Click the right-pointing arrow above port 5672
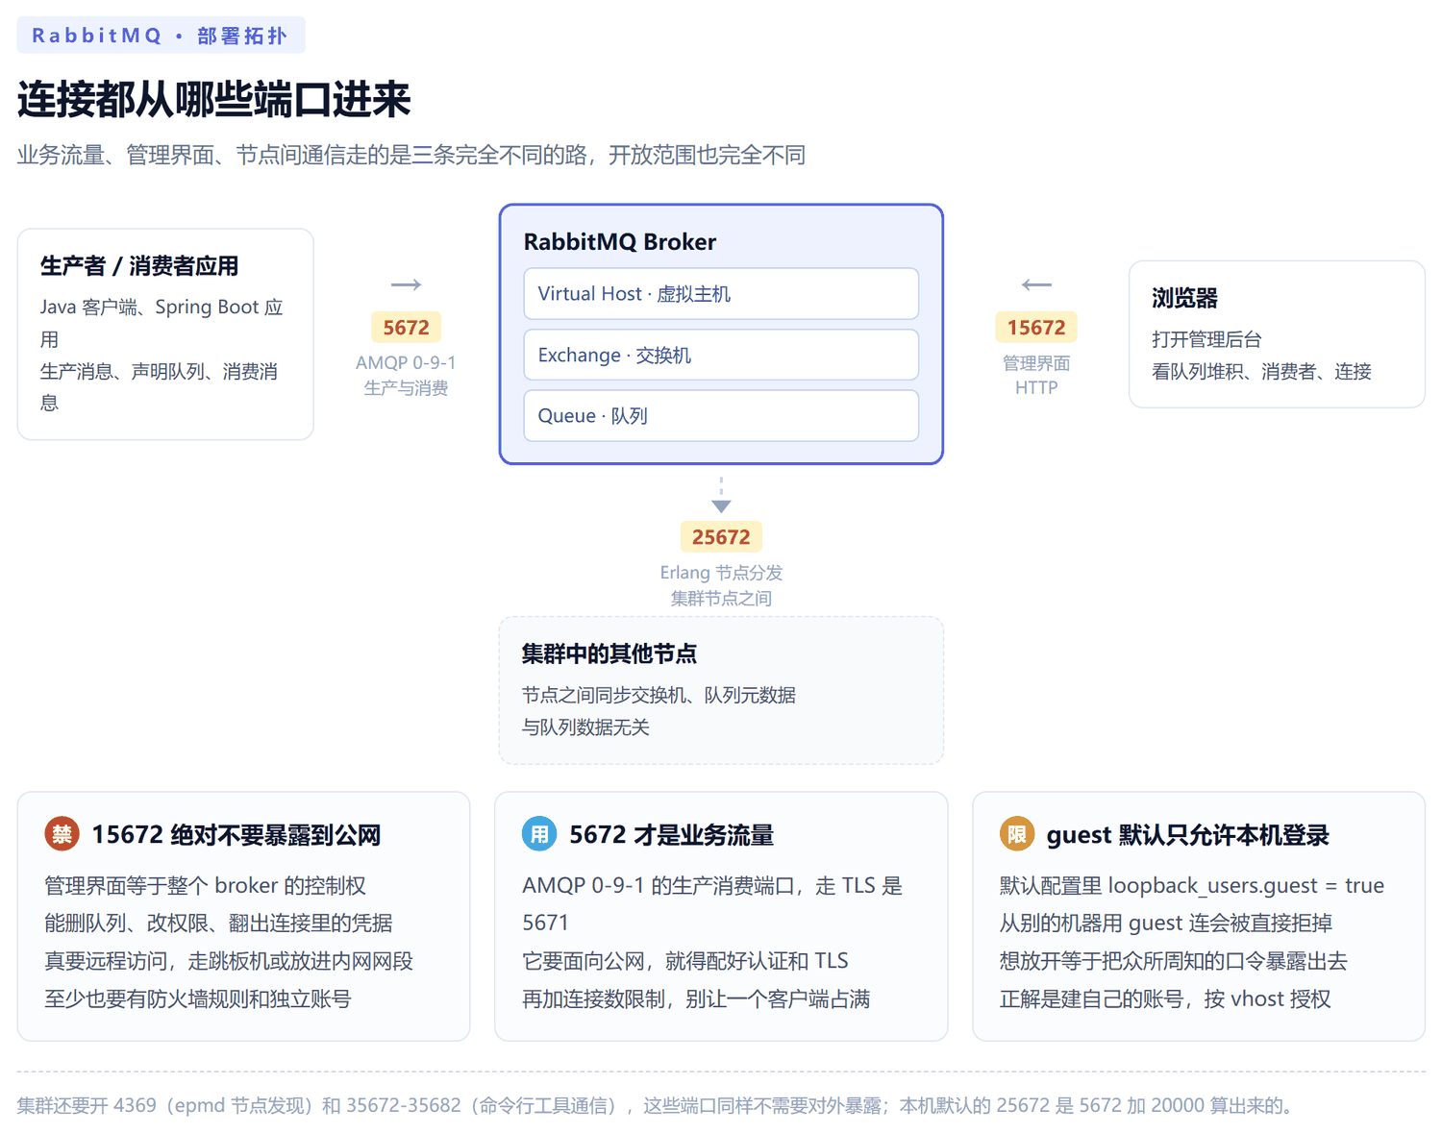 pos(406,284)
